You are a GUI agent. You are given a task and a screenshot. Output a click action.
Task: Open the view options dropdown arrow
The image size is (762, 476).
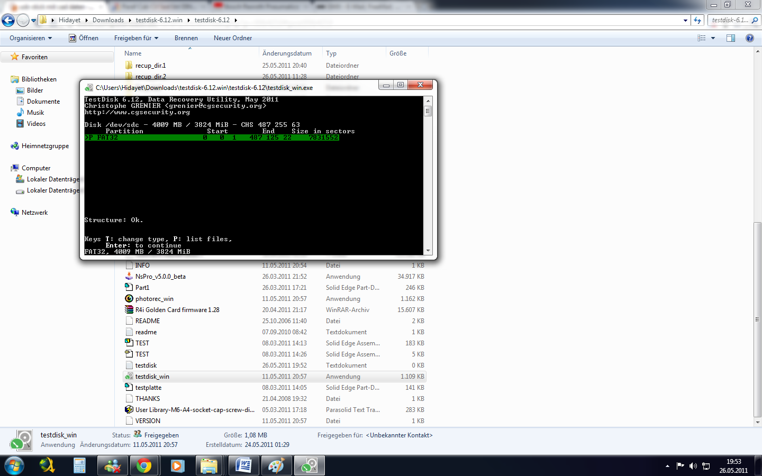click(713, 38)
